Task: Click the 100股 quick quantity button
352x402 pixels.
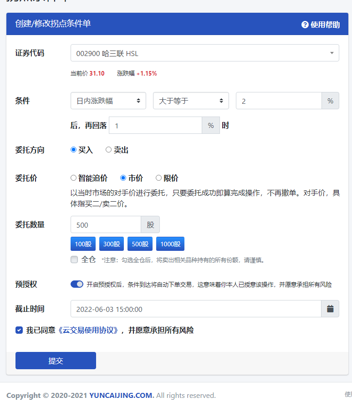Action: 83,244
